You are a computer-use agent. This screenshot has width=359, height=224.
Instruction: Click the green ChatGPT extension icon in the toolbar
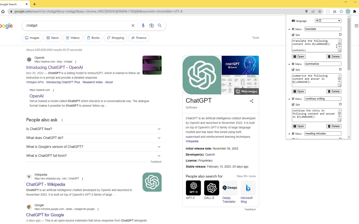pos(348,11)
